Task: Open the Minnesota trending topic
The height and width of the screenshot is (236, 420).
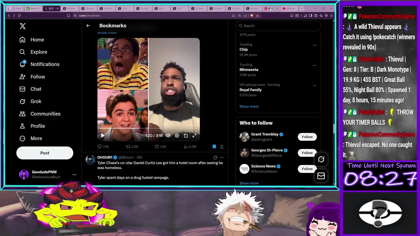Action: pyautogui.click(x=249, y=69)
